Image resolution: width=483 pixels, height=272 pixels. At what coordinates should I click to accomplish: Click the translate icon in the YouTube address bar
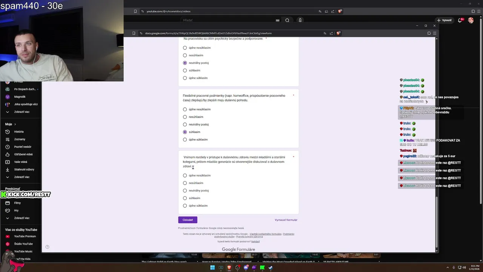coord(320,11)
